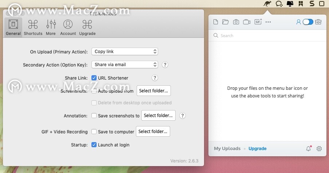Click the four-tile menu bar icon
Image resolution: width=329 pixels, height=173 pixels.
coord(301,4)
